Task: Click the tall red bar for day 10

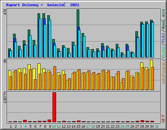Action: pos(54,107)
